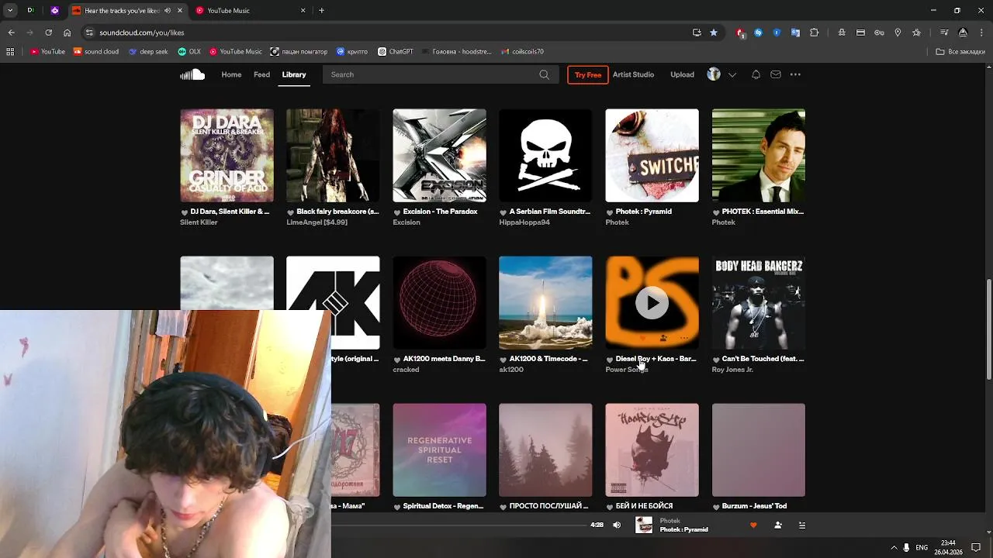The width and height of the screenshot is (993, 558).
Task: Open the Silent Killer artist link
Action: pyautogui.click(x=199, y=222)
